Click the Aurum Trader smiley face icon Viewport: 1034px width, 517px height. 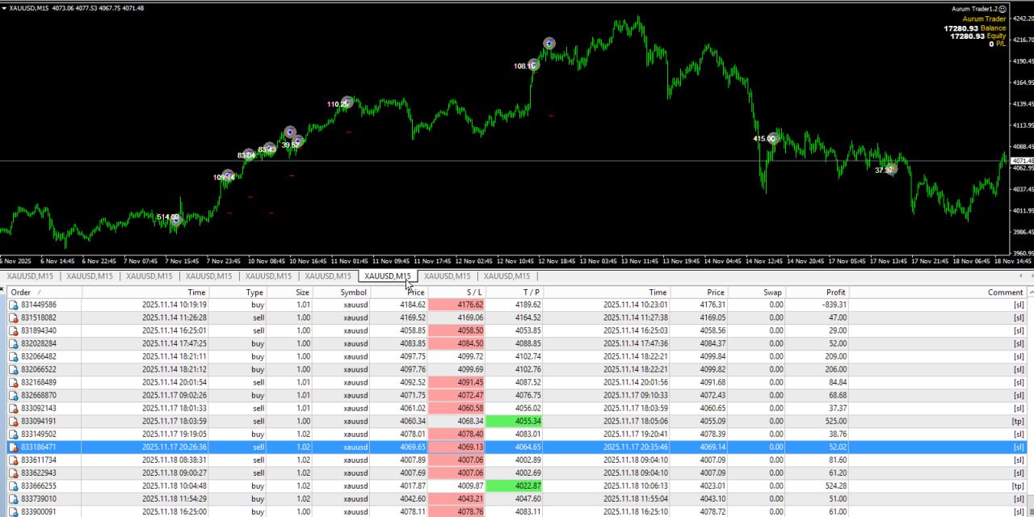click(x=1002, y=9)
